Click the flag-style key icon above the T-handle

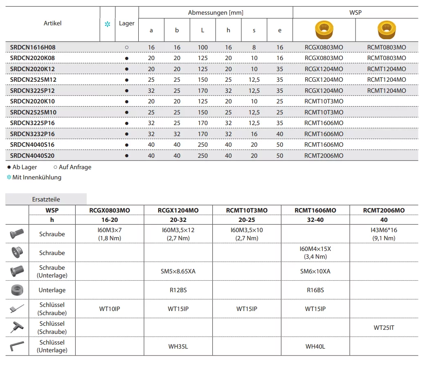(x=17, y=309)
